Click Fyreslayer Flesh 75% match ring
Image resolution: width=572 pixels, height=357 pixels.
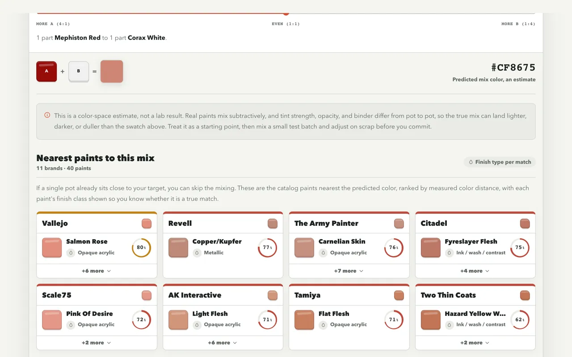(x=520, y=248)
